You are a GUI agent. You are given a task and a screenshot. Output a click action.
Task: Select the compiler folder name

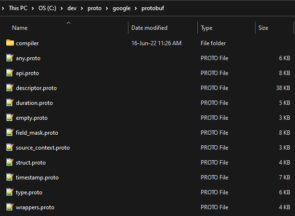pos(27,43)
